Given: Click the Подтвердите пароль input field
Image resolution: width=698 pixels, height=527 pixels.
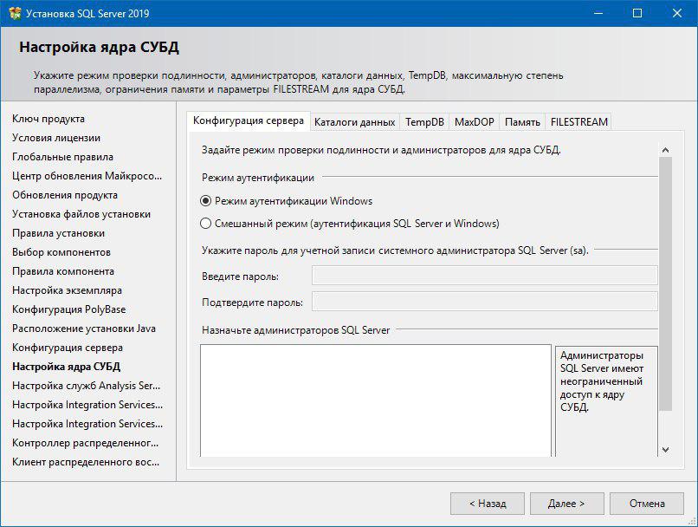Looking at the screenshot, I should [x=484, y=302].
